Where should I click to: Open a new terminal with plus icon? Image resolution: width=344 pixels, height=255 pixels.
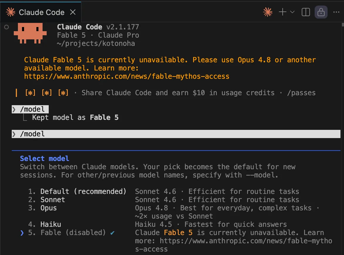pos(283,12)
